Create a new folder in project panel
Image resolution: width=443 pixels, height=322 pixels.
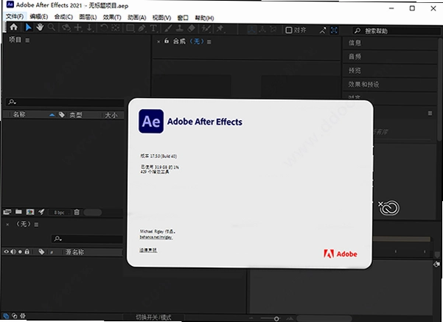click(x=18, y=211)
